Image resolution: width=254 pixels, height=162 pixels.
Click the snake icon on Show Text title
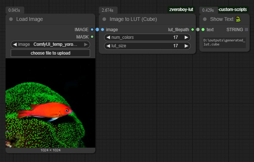[238, 19]
